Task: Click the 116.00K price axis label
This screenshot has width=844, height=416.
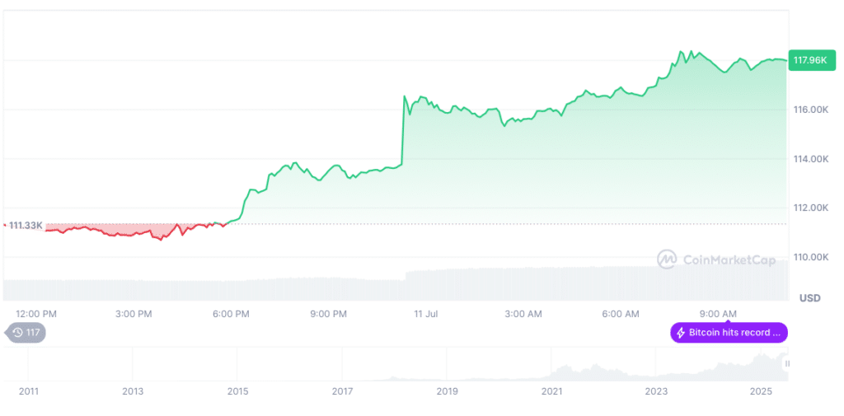Action: [809, 110]
